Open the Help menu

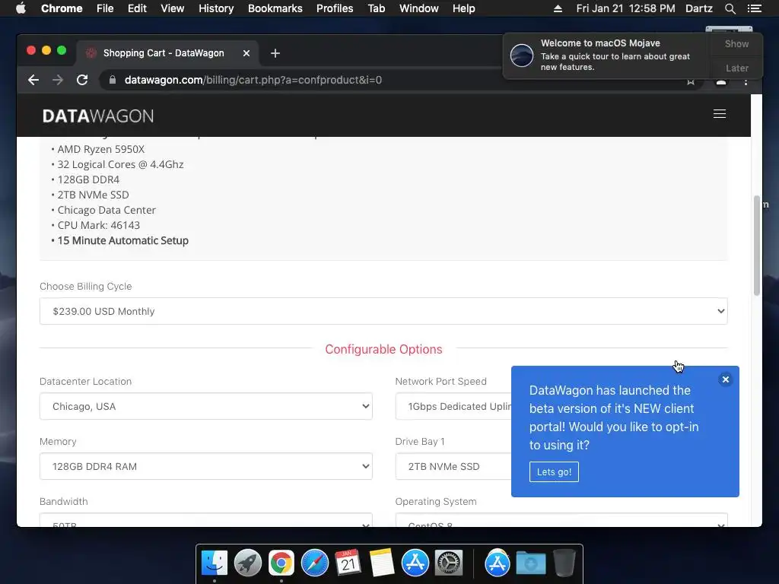(463, 8)
